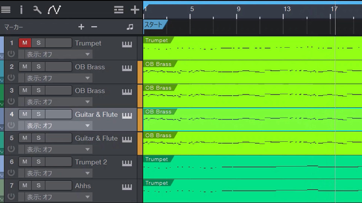Click bar 5 on the timeline ruler
The image size is (362, 203).
pyautogui.click(x=192, y=9)
